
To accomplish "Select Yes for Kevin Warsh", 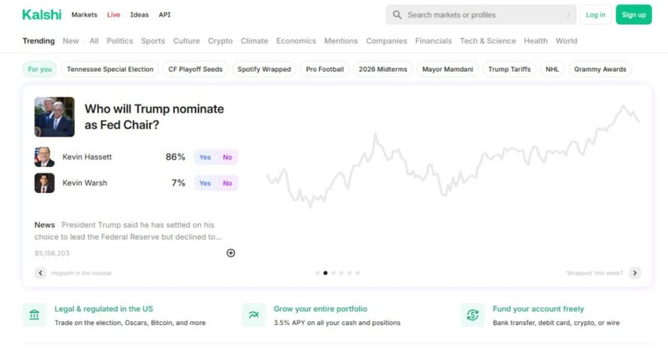I will coord(205,183).
